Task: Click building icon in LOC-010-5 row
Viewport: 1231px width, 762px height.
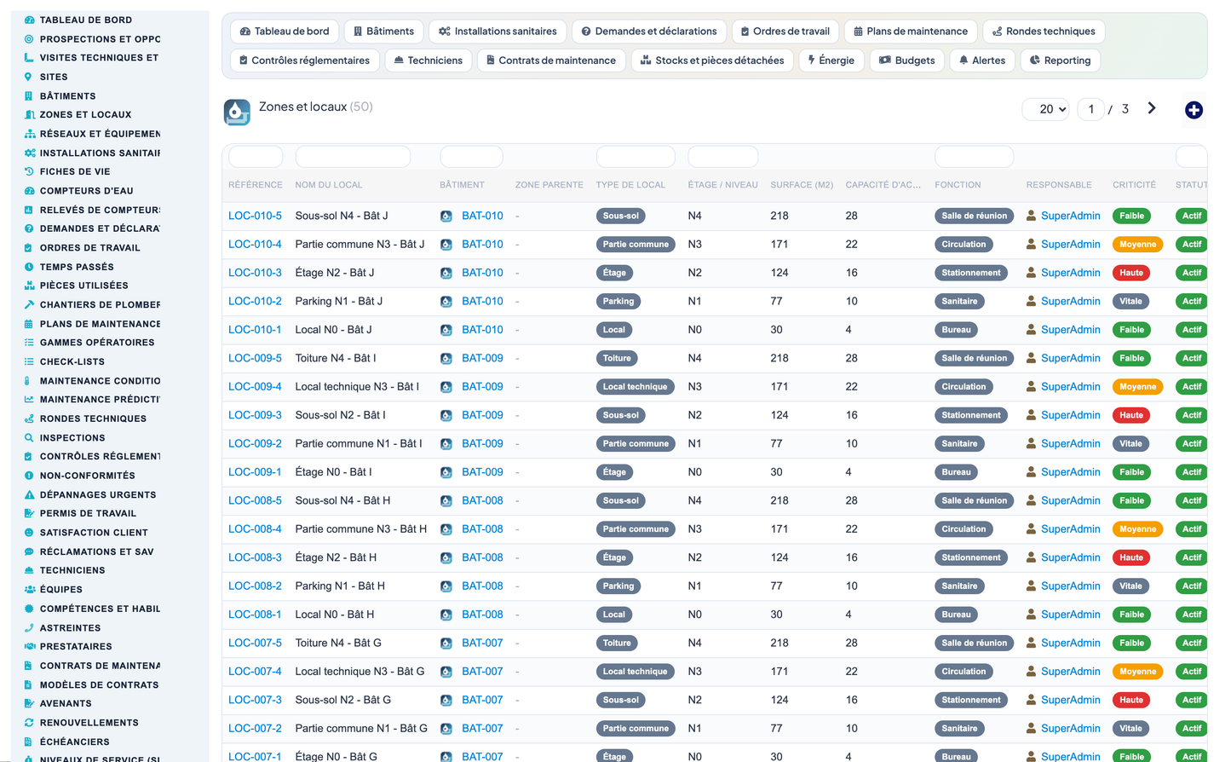Action: tap(446, 216)
